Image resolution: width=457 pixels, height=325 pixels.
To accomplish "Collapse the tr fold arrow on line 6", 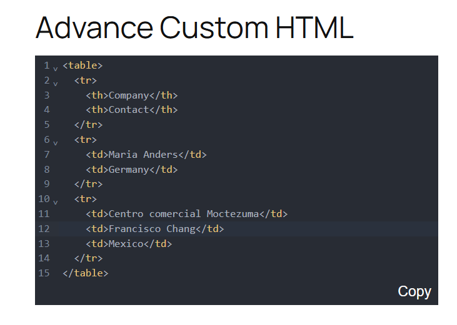I will [56, 143].
